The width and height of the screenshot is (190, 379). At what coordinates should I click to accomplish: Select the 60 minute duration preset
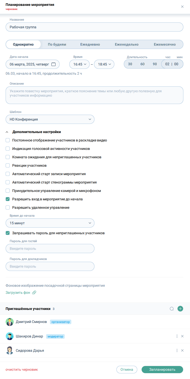142,64
